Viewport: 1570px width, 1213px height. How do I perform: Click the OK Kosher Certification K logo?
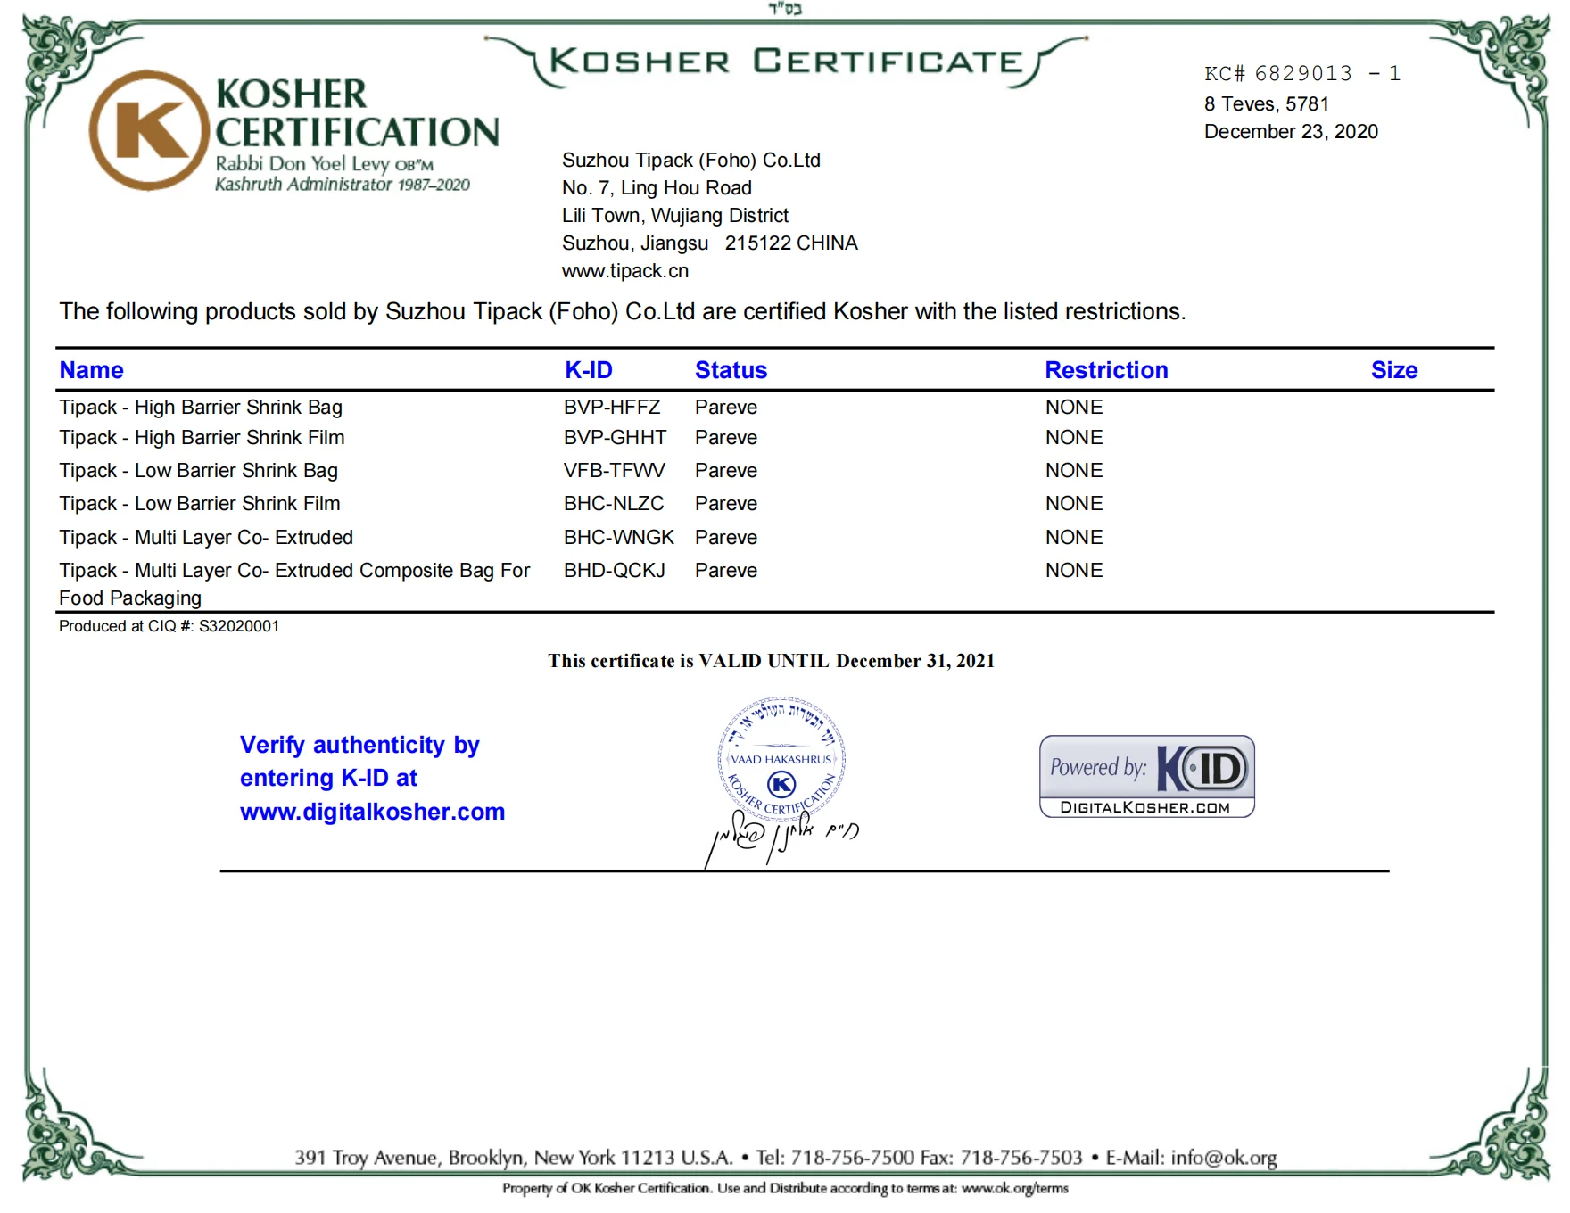click(151, 130)
